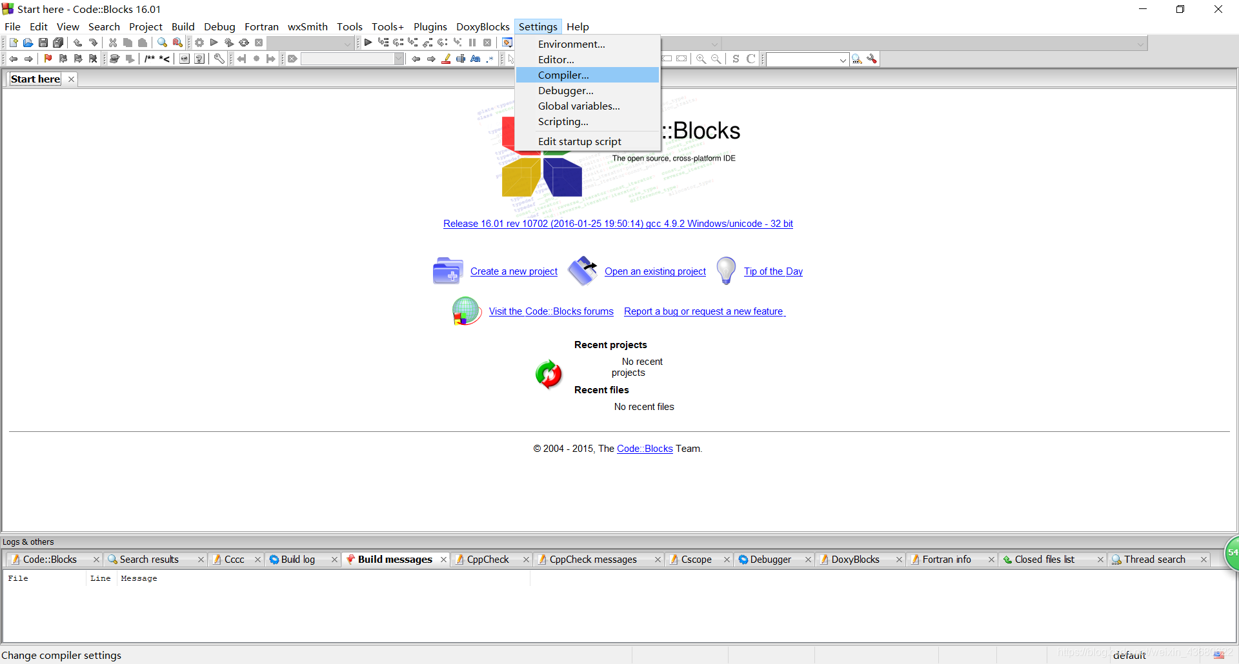Click the Create a new project link

coord(514,271)
